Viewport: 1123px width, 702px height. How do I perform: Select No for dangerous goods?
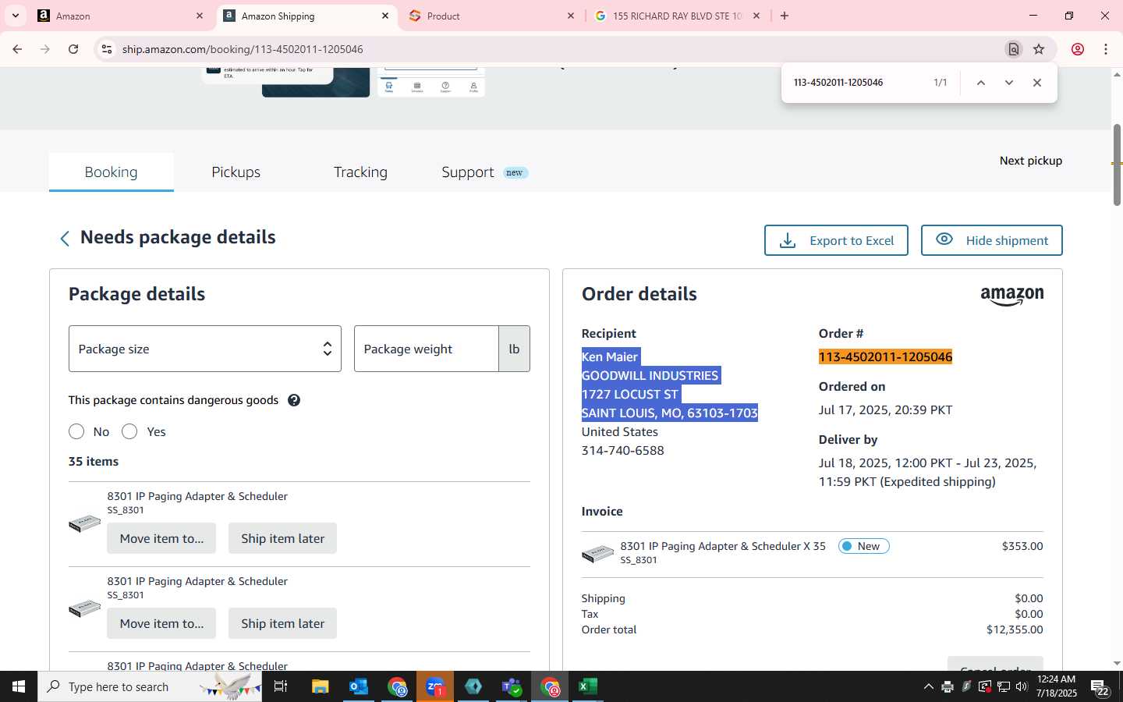point(76,431)
